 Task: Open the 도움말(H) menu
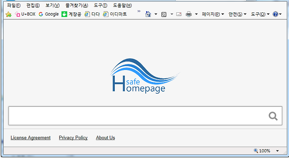(122, 6)
